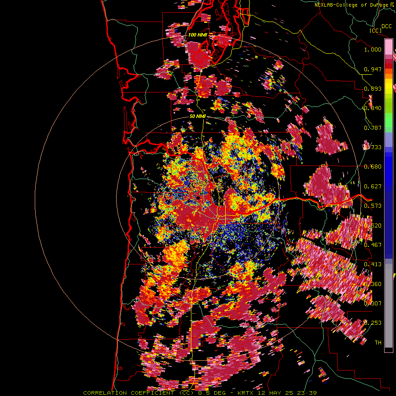Screen dimensions: 396x396
Task: Click the 0.947 scale value
Action: [x=373, y=69]
